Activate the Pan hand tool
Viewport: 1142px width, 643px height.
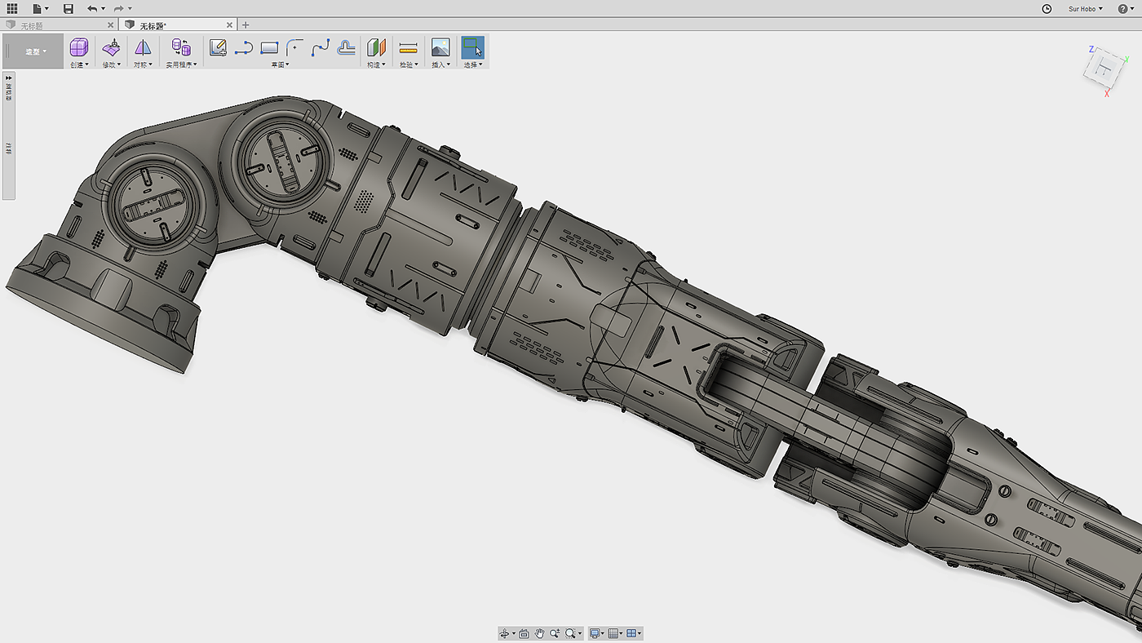pyautogui.click(x=539, y=633)
